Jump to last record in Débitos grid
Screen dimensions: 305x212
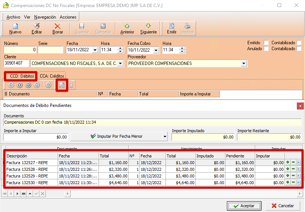tap(37, 85)
